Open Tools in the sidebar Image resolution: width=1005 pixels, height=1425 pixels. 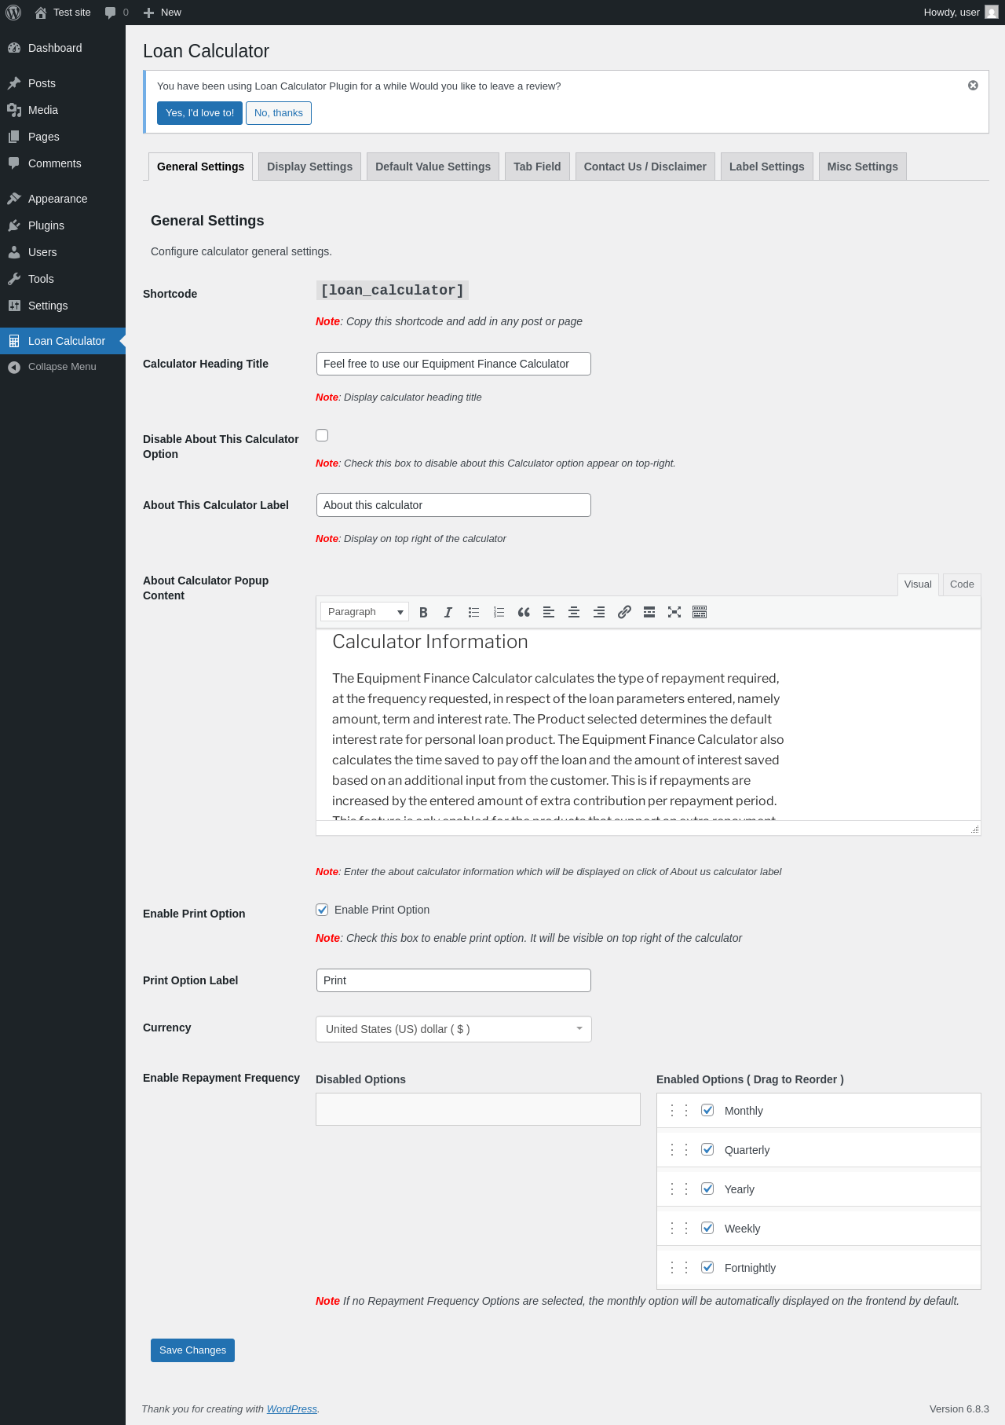coord(63,279)
